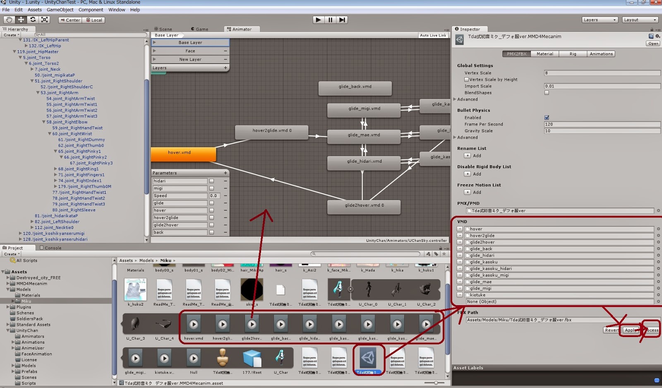
Task: Toggle BlendShapes checkbox
Action: (x=547, y=93)
